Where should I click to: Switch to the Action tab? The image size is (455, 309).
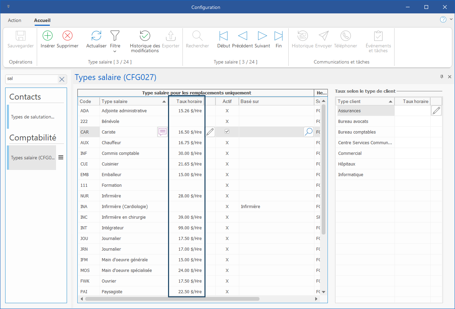pos(14,20)
